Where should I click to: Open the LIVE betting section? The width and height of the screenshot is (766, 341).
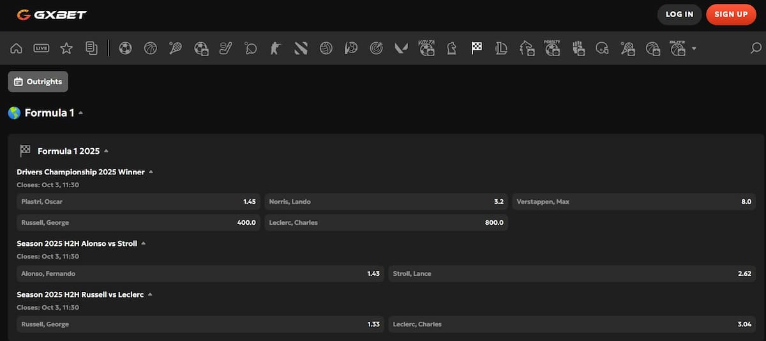(41, 48)
